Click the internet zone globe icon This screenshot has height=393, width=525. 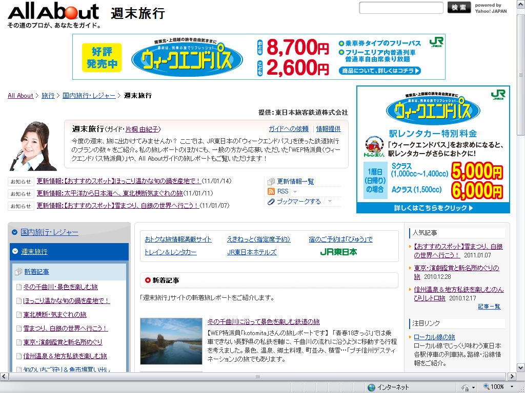(x=371, y=387)
